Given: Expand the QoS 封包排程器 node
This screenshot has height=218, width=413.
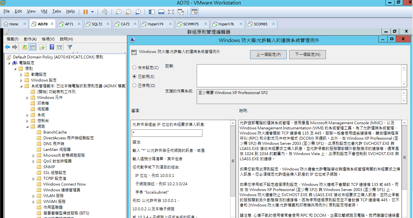Looking at the screenshot, I should point(34,161).
